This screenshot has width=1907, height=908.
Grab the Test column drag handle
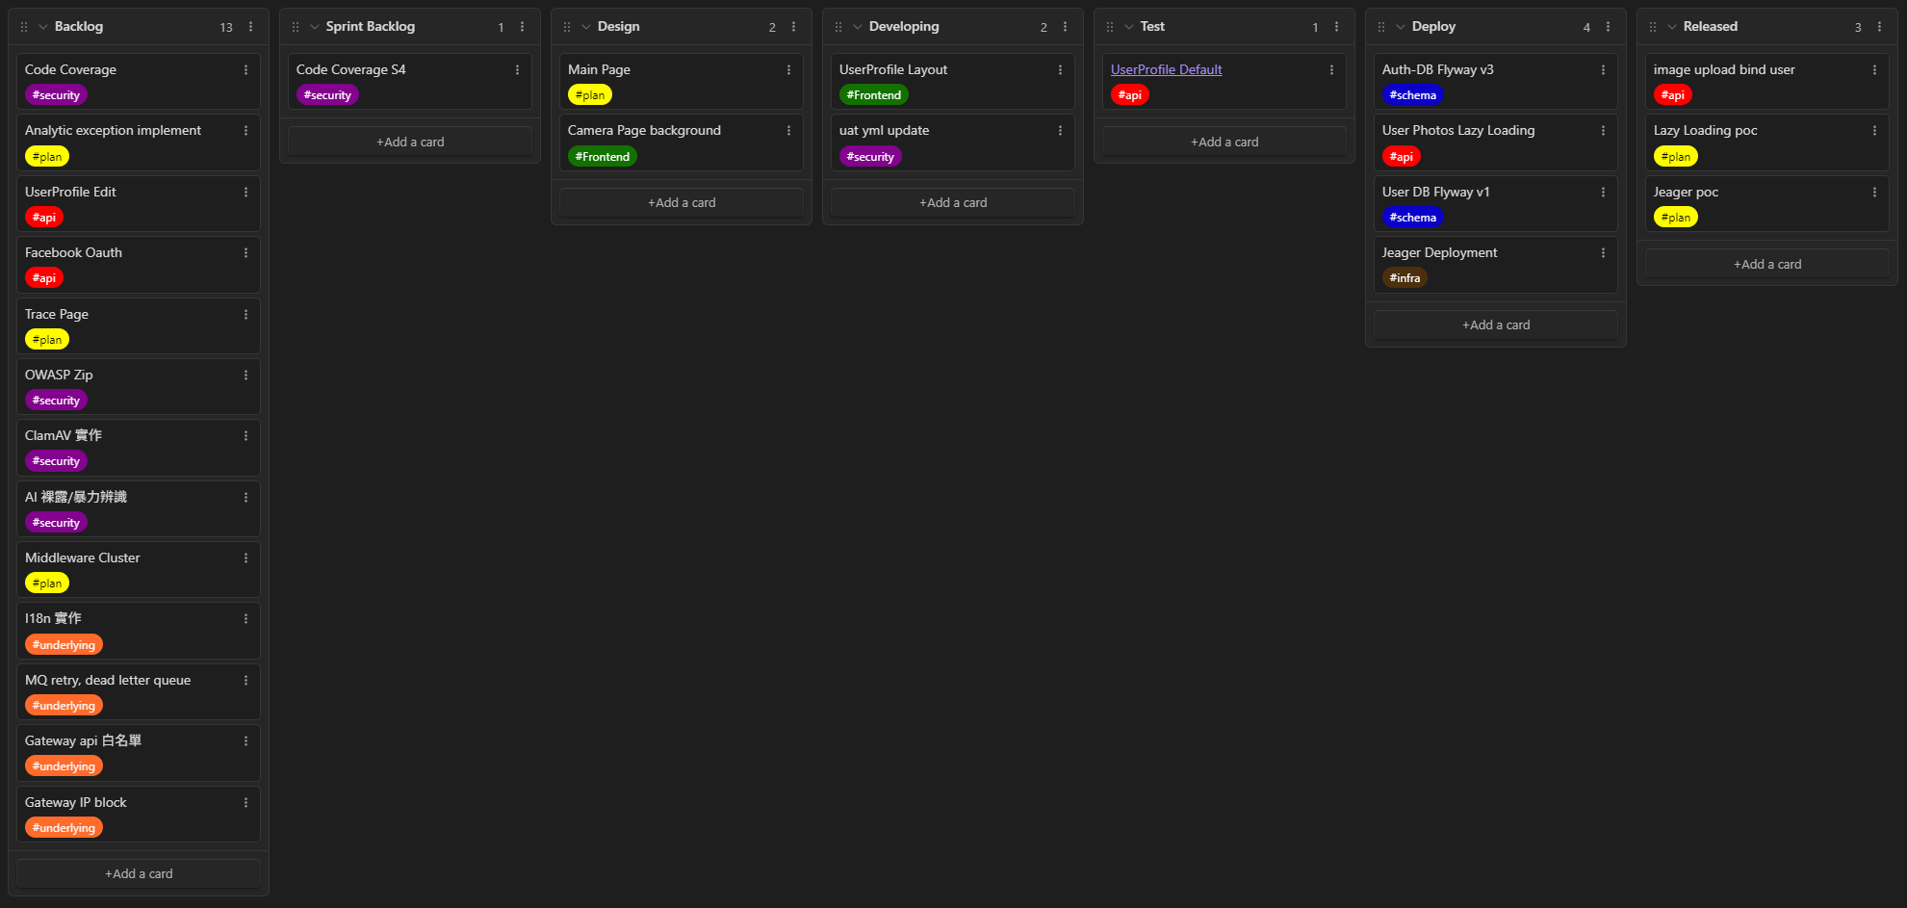1110,27
